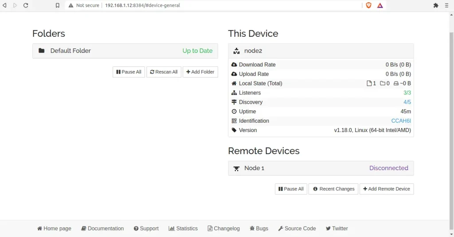
Task: Click the Not secure warning triangle
Action: [x=71, y=5]
